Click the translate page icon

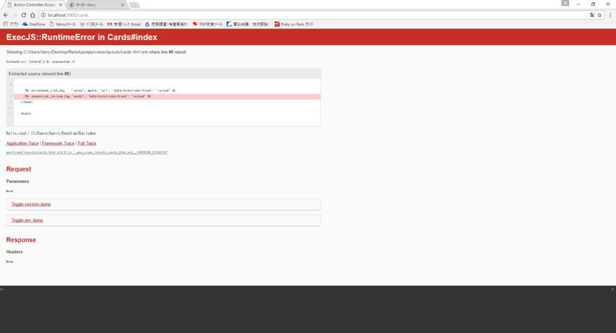tap(592, 15)
